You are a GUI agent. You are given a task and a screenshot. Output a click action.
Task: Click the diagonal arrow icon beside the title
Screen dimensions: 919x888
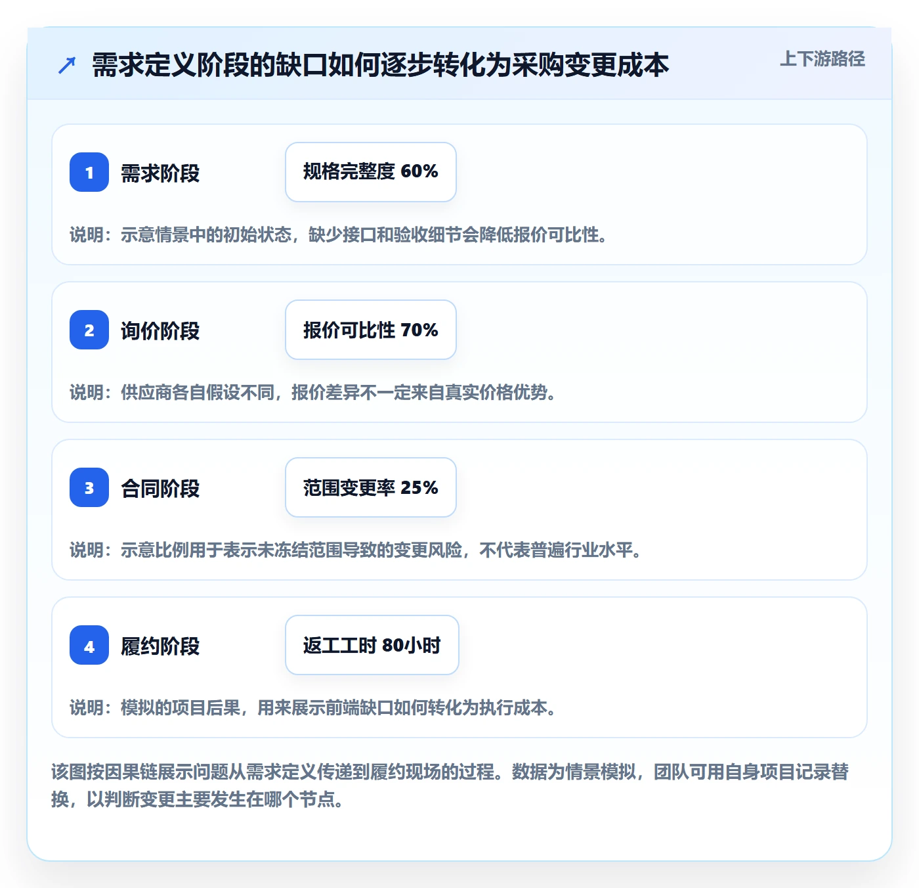(67, 65)
